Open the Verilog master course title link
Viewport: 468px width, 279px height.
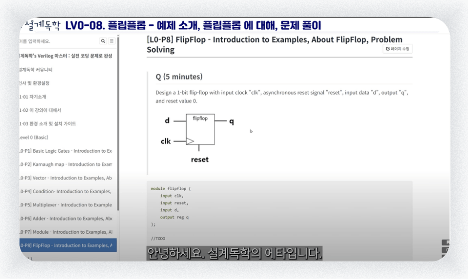(x=66, y=56)
